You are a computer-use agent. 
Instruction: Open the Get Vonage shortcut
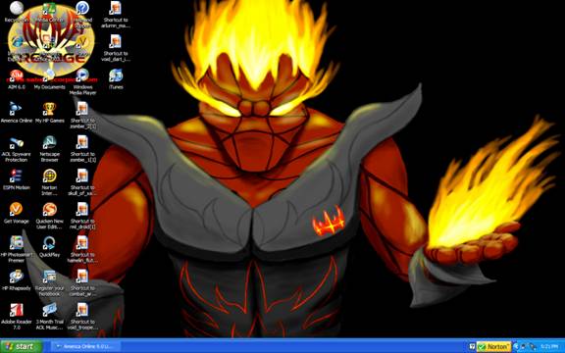[x=17, y=209]
